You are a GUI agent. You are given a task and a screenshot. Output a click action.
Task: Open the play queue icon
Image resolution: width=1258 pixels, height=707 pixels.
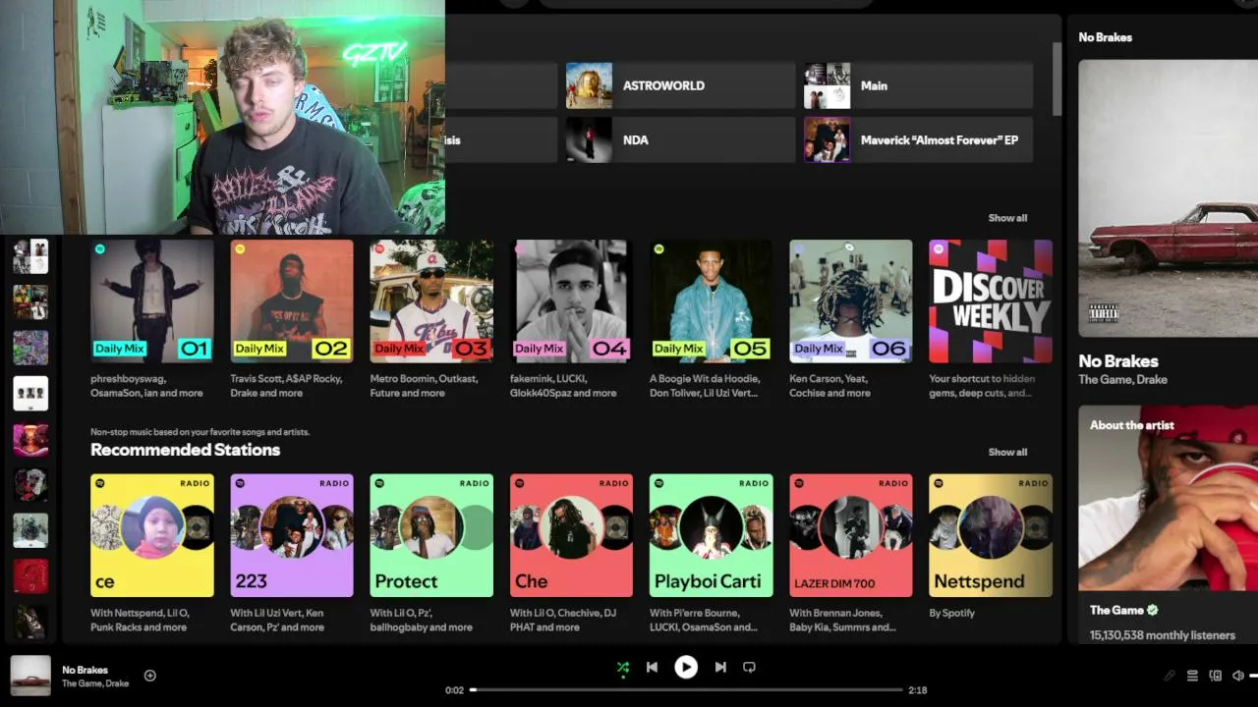coord(1192,676)
